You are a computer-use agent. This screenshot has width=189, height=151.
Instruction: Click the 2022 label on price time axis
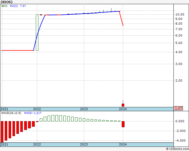tap(37, 109)
